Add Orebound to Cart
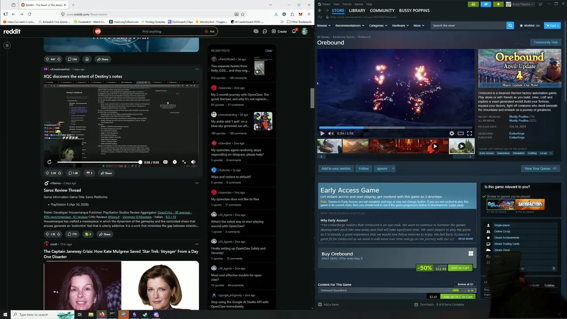 (x=460, y=268)
